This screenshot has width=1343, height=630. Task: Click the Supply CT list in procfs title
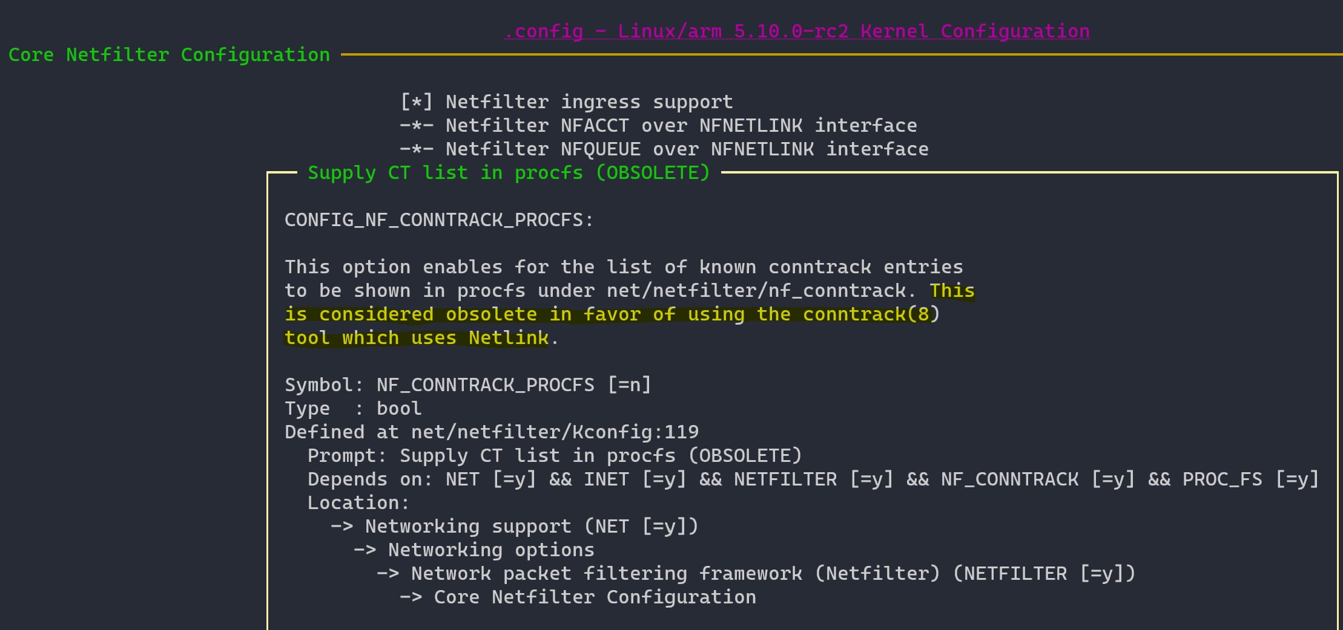pyautogui.click(x=509, y=173)
